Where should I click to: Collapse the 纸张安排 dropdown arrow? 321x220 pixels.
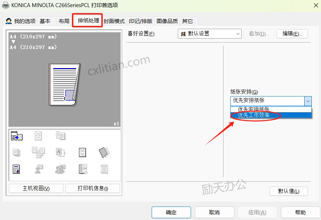click(308, 101)
